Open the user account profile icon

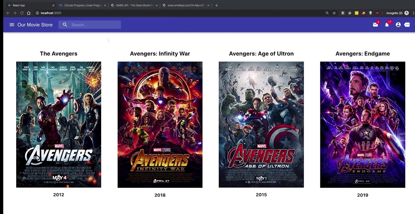[x=398, y=25]
